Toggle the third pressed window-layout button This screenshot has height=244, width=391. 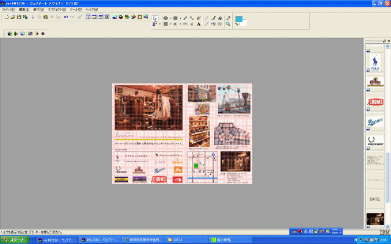click(x=100, y=17)
